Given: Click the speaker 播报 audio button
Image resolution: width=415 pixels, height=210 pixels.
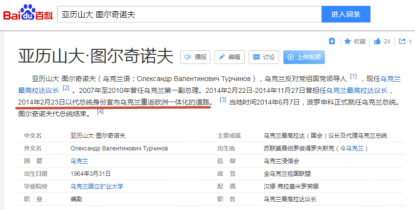Looking at the screenshot, I should pyautogui.click(x=195, y=57).
